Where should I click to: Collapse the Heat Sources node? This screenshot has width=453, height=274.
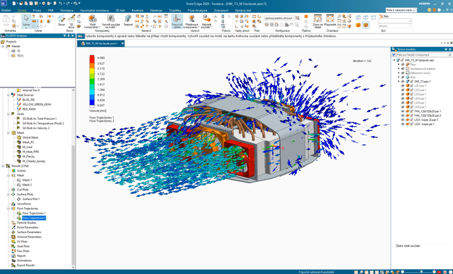(8, 95)
